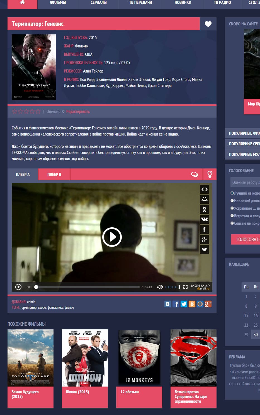
Task: Expand the first 'ПОПУЛЯРНЫЕ' films section
Action: (242, 133)
